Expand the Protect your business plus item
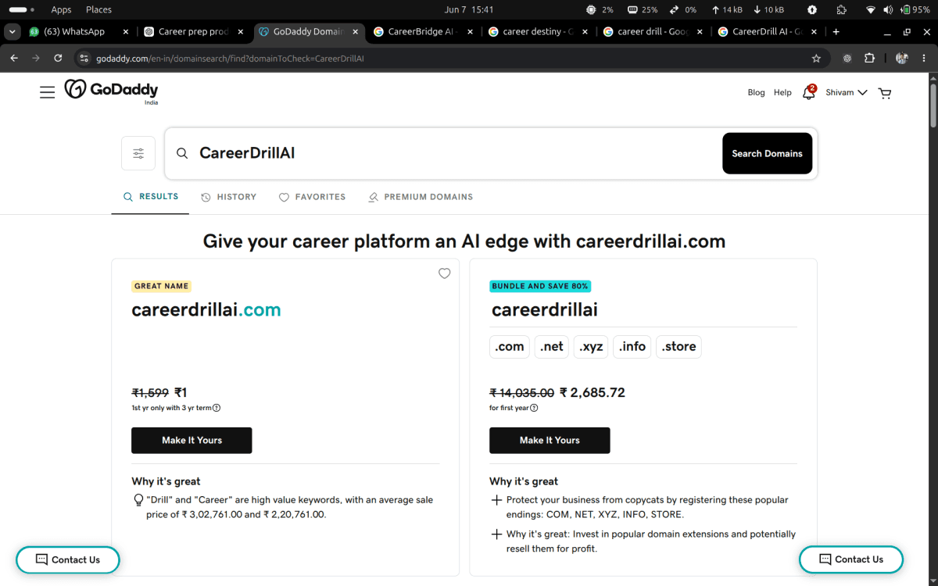 (496, 500)
